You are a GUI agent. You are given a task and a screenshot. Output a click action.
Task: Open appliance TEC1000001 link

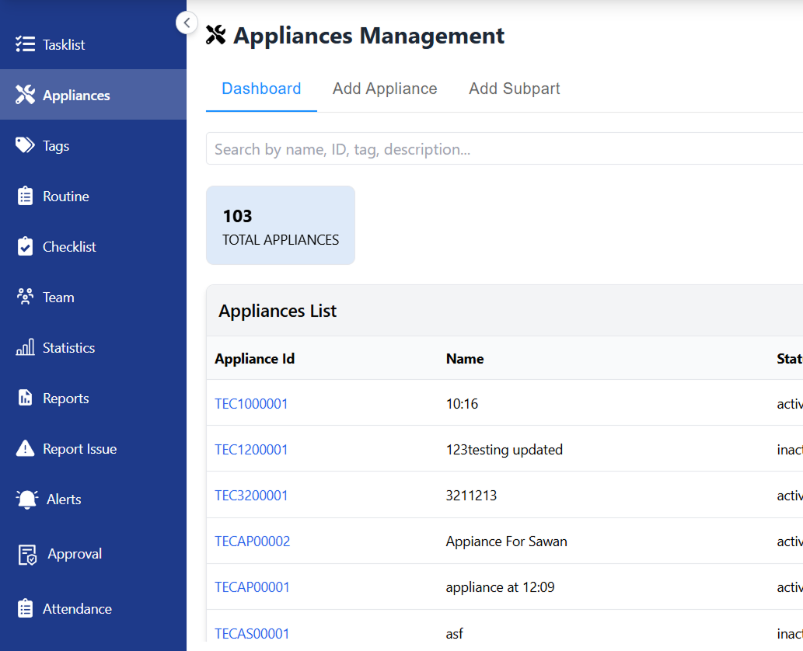pos(251,404)
